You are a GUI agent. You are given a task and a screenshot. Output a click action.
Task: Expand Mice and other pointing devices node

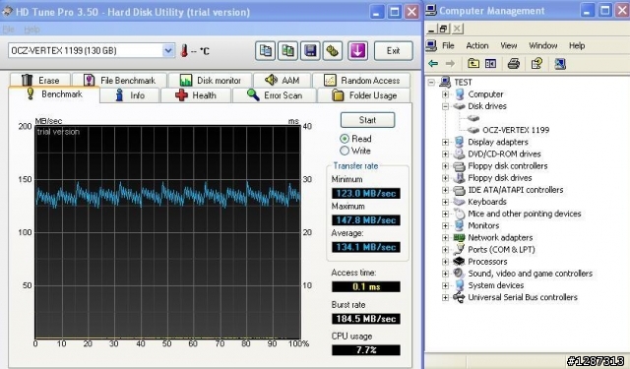pos(445,214)
